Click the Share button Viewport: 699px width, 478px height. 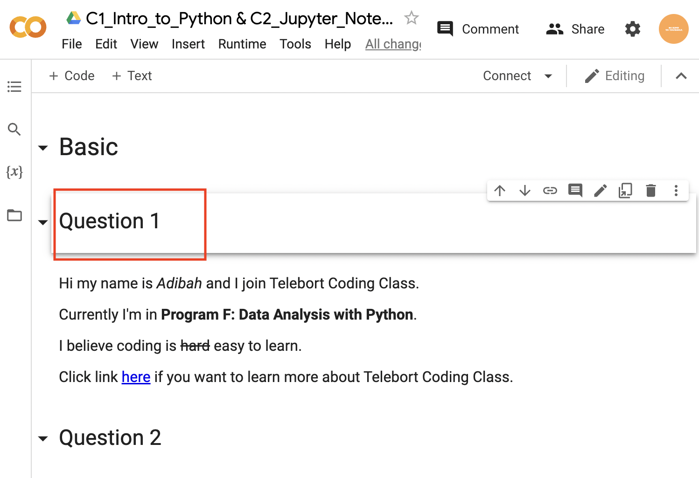tap(575, 29)
